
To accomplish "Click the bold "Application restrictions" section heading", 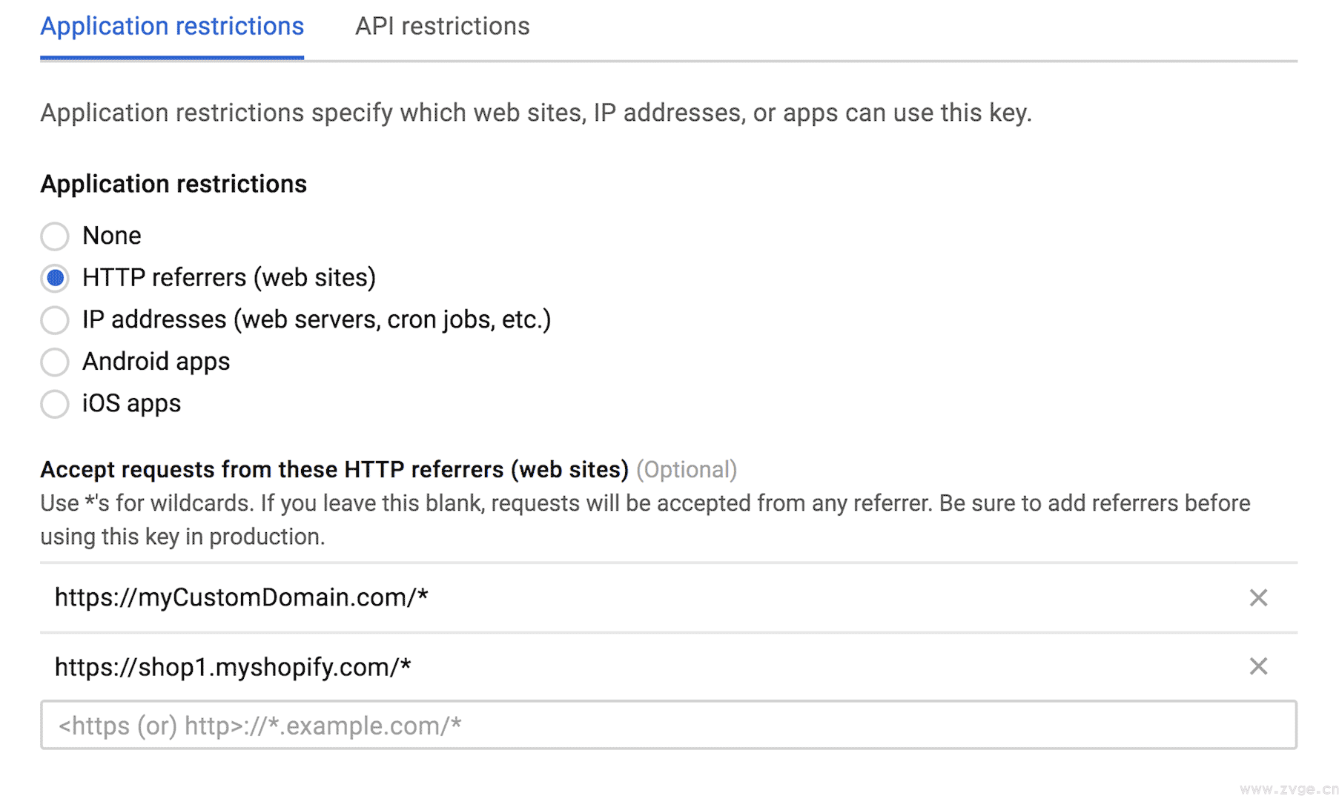I will (173, 184).
